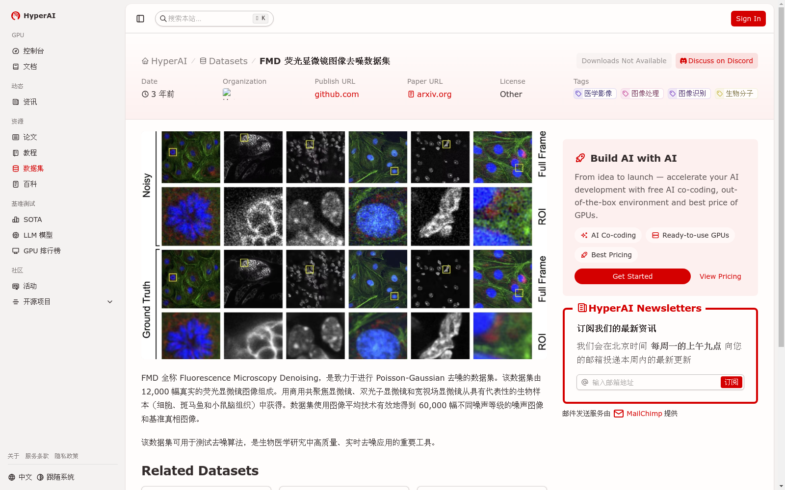
Task: Expand the 开源项目 chevron
Action: 110,302
